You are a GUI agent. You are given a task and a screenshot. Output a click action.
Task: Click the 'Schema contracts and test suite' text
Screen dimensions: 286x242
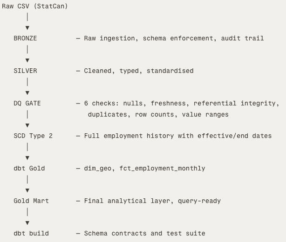click(145, 234)
